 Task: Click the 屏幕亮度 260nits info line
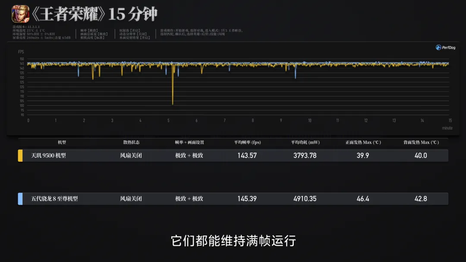(41, 38)
